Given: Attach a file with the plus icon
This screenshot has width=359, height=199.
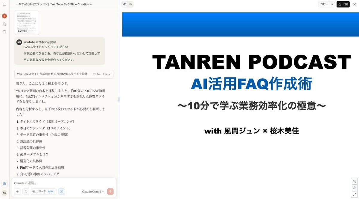Looking at the screenshot, I should pyautogui.click(x=17, y=192).
